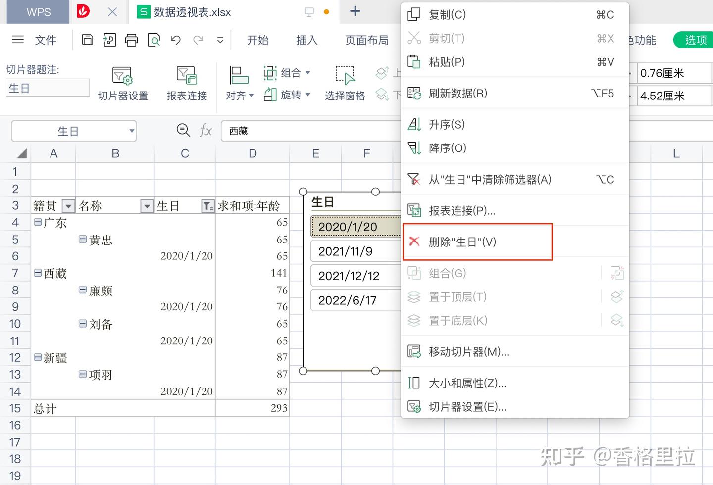The width and height of the screenshot is (713, 485).
Task: Open 报表连接 ribbon button
Action: pos(187,83)
